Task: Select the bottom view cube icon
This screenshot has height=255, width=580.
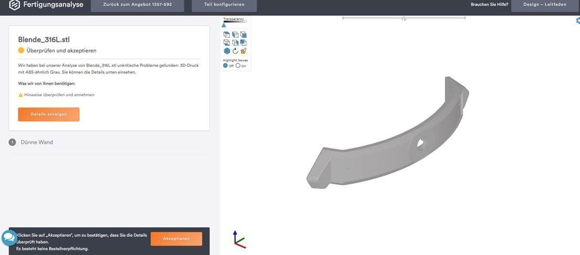Action: (227, 42)
